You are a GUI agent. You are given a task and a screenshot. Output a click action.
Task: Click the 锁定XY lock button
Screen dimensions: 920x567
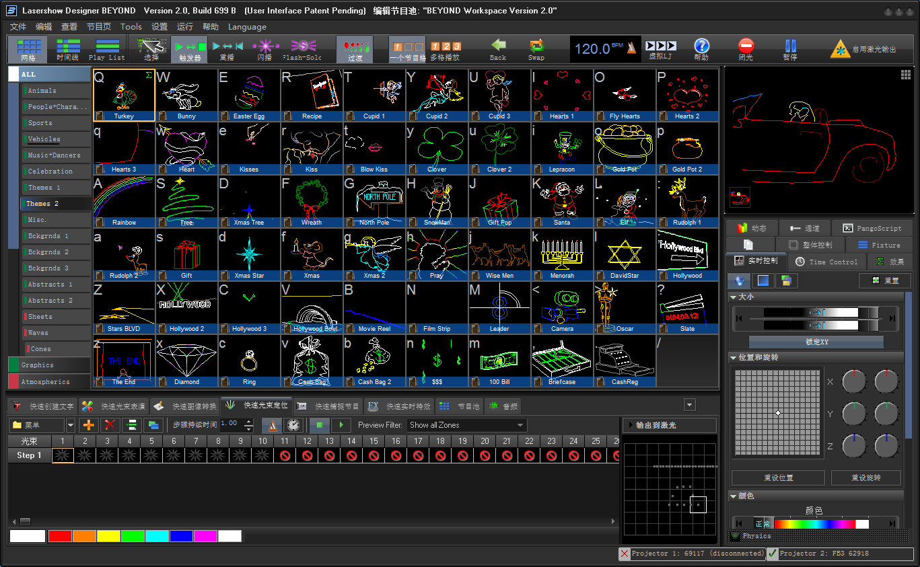[816, 342]
